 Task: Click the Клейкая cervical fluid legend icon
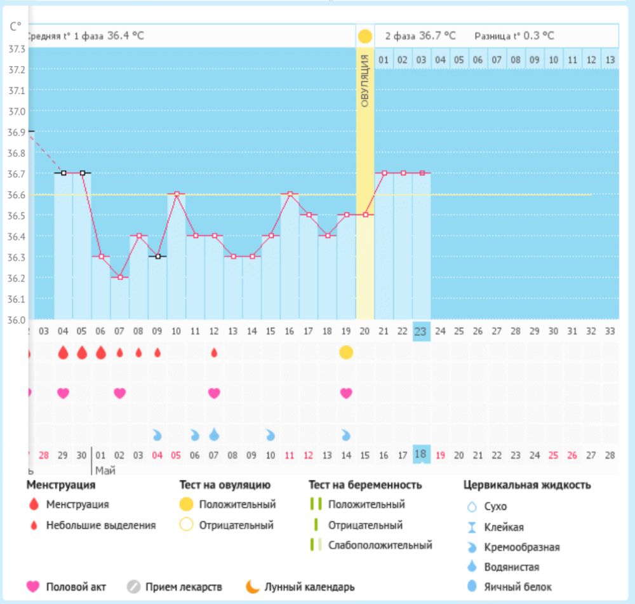(471, 527)
